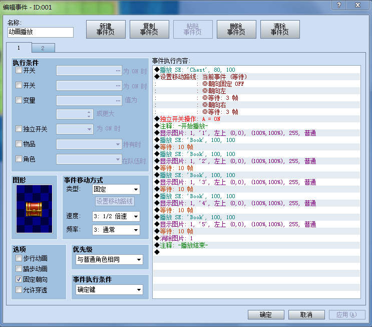Enable the 步行动画 checkbox
This screenshot has width=372, height=327.
[19, 258]
